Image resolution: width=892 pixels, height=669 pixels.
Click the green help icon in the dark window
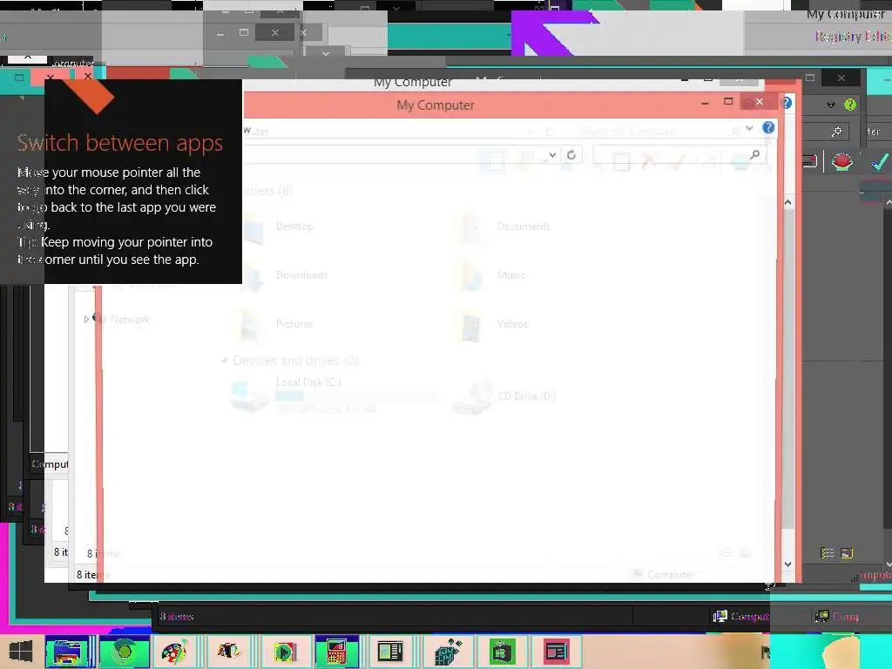coord(850,105)
